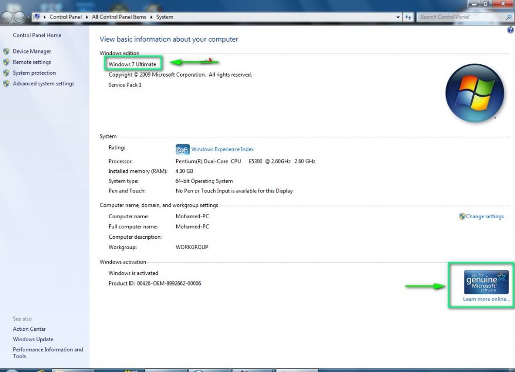Image resolution: width=515 pixels, height=372 pixels.
Task: Click the Back navigation button
Action: click(7, 17)
